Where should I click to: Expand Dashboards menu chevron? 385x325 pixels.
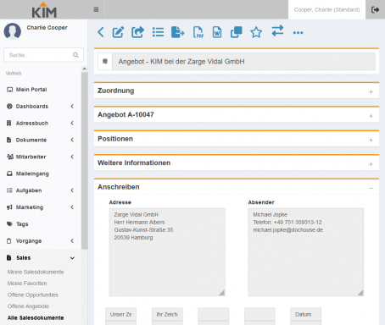click(72, 106)
